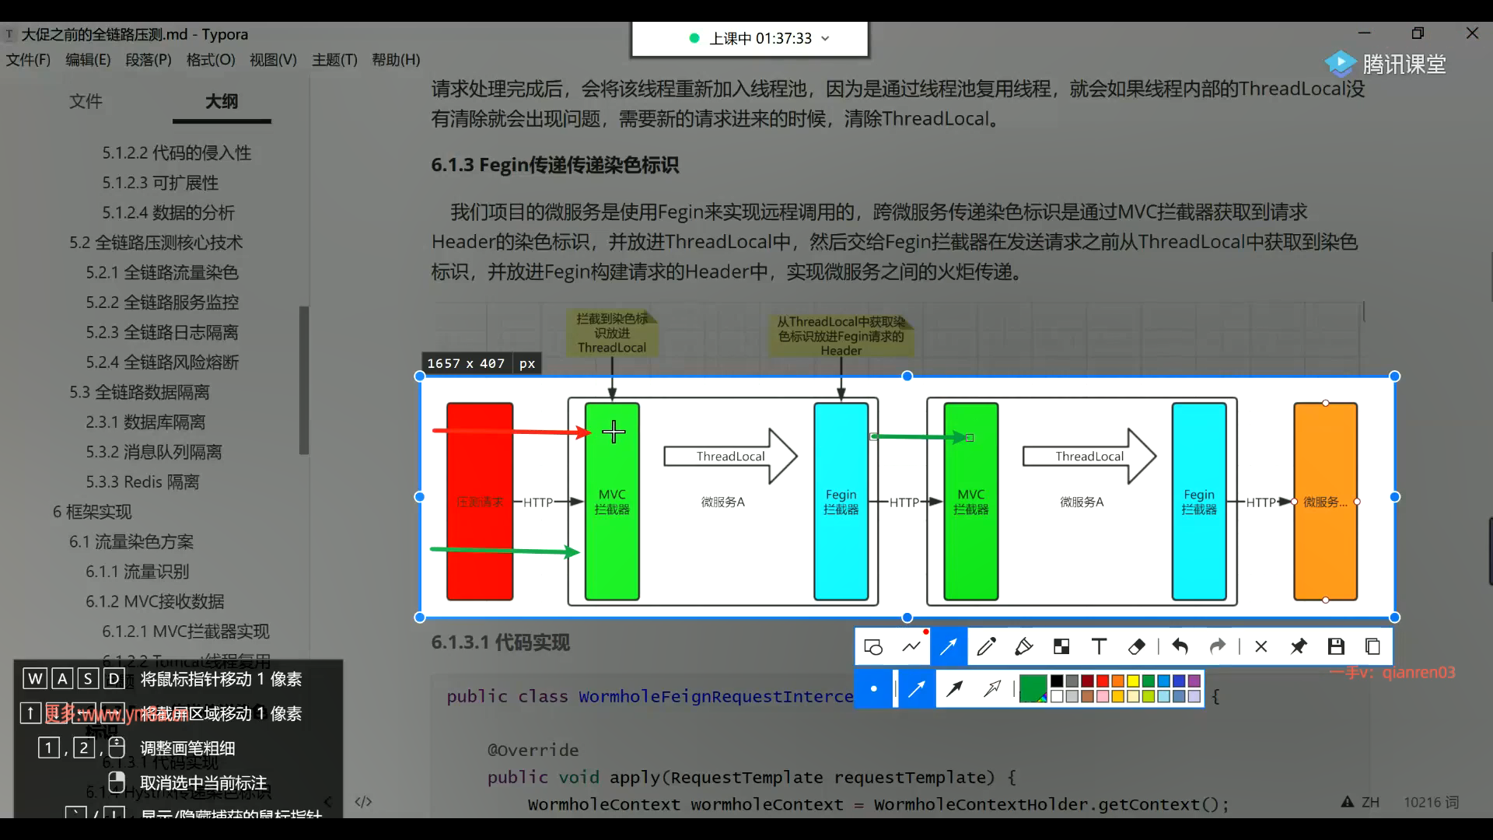The height and width of the screenshot is (840, 1493).
Task: Copy the screenshot to clipboard
Action: coord(1372,647)
